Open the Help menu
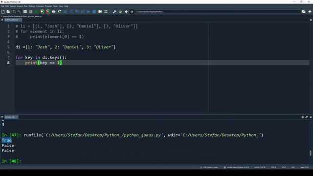Viewport: 313px width, 176px height. (66, 6)
